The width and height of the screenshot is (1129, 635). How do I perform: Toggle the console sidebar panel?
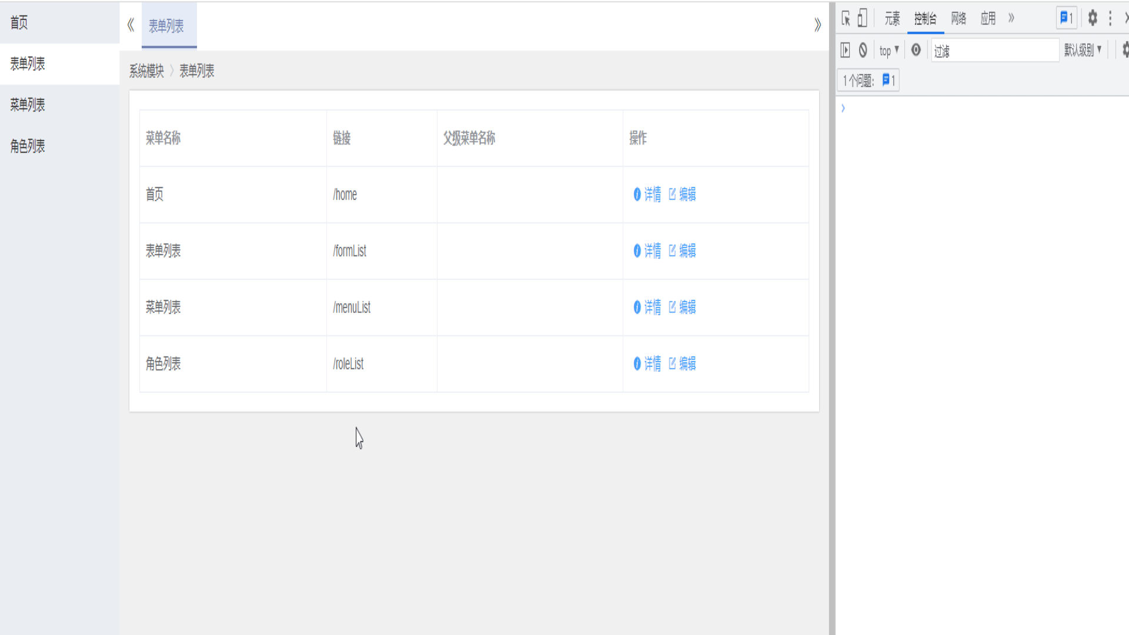click(x=845, y=51)
